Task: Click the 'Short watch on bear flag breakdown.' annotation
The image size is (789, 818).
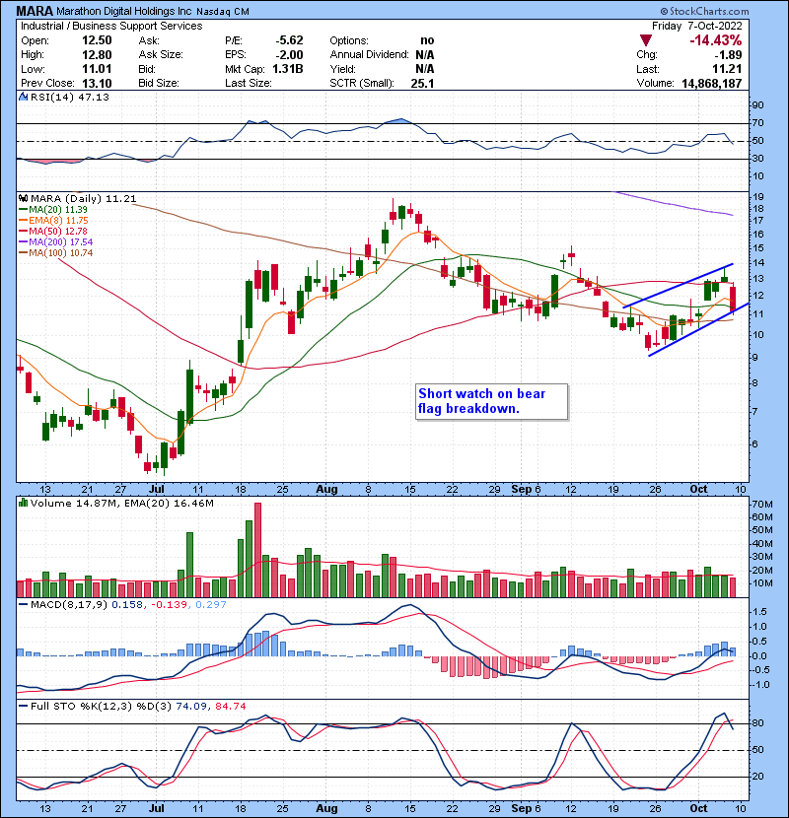Action: [x=491, y=401]
